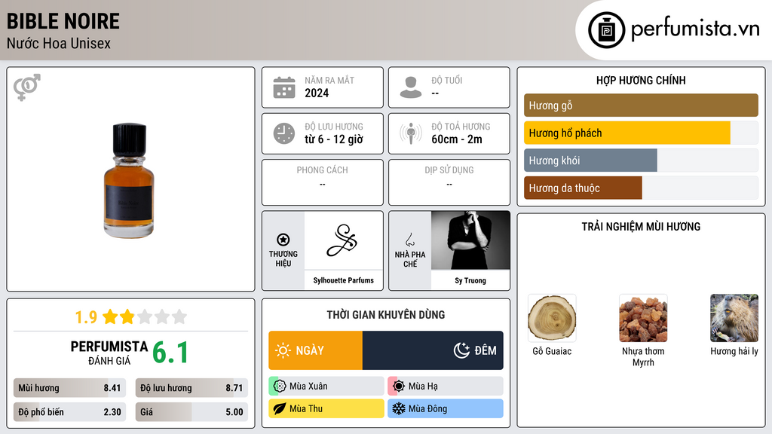772x434 pixels.
Task: Click the 60cm - 2m value
Action: tap(457, 139)
